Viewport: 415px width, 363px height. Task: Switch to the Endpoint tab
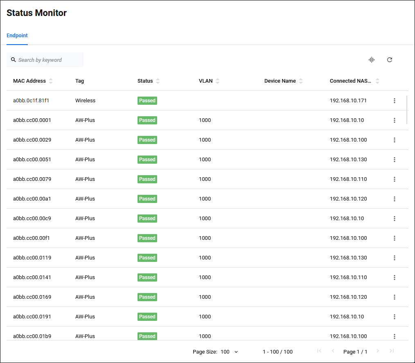pos(17,36)
